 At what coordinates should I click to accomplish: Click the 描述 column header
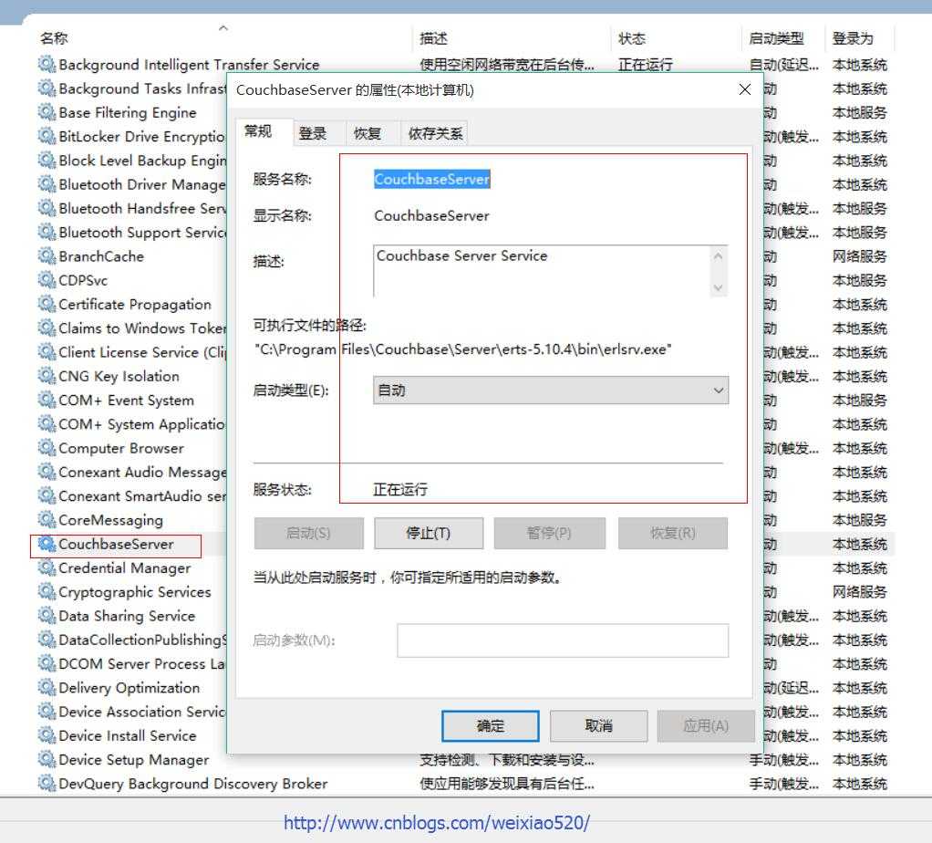point(512,38)
